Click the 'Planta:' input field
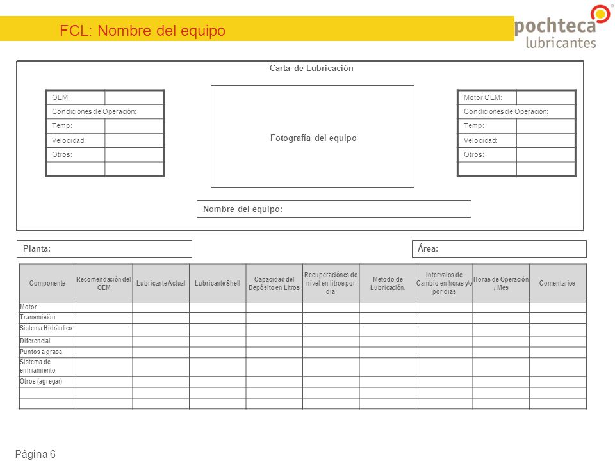 coord(104,249)
